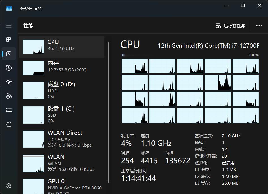This screenshot has height=194, width=268.
Task: Select 磁盘 1 (C:) SSD entry
Action: pyautogui.click(x=62, y=115)
